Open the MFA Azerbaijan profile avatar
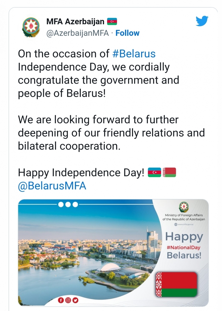222x311 pixels. point(31,27)
